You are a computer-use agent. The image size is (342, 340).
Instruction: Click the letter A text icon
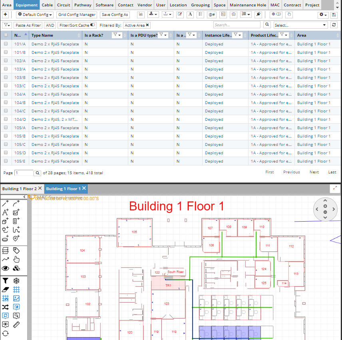pos(190,15)
